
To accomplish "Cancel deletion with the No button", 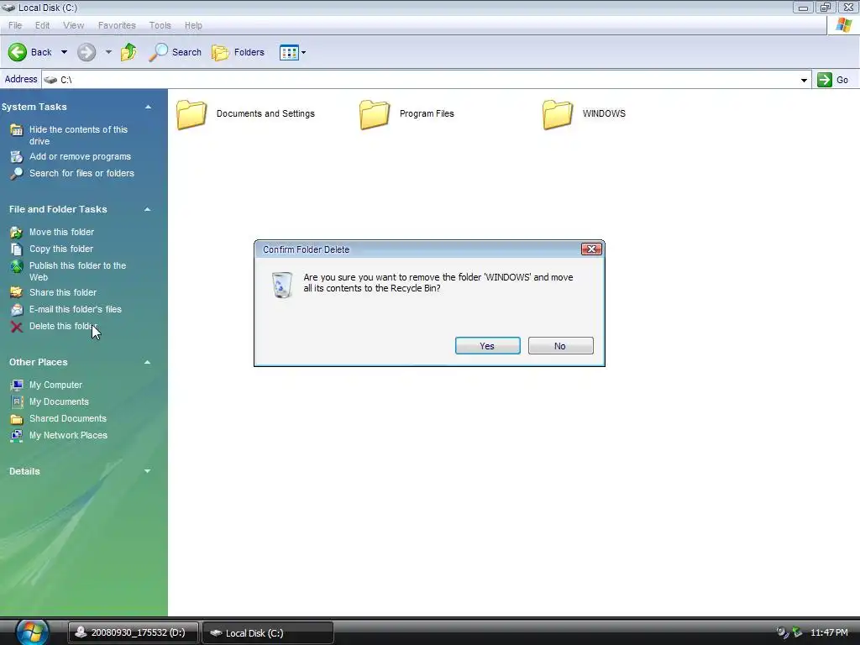I will 560,346.
